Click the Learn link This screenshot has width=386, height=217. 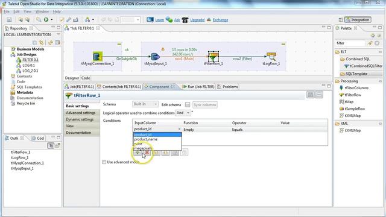pos(159,20)
